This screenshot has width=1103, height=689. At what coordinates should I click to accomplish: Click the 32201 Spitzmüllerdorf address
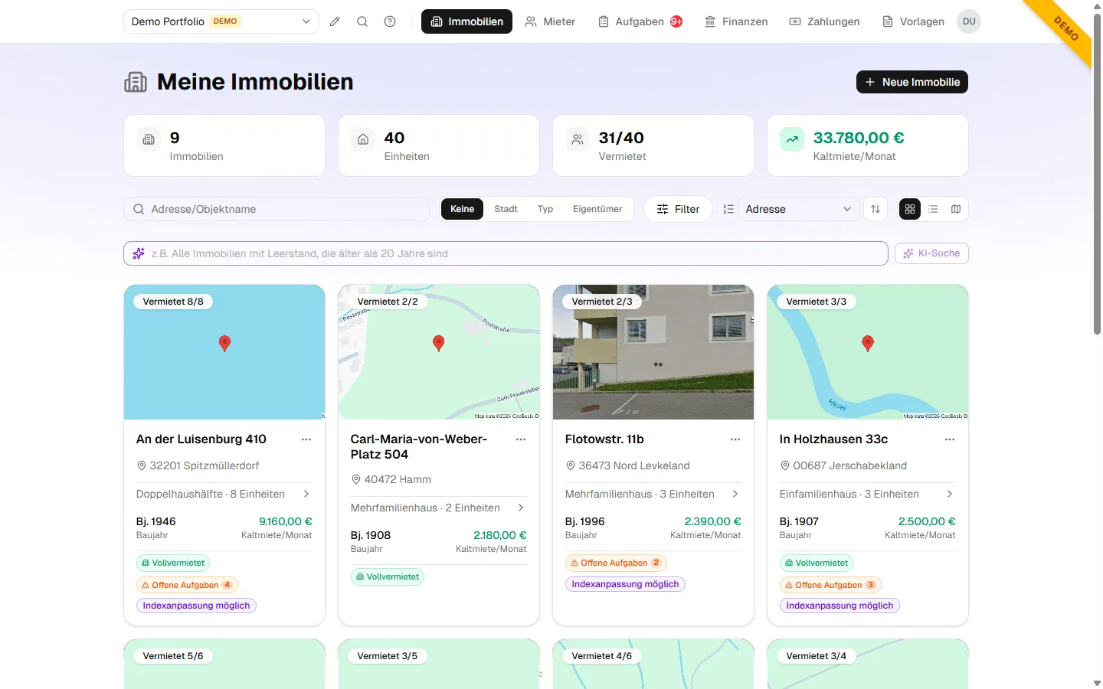coord(205,465)
